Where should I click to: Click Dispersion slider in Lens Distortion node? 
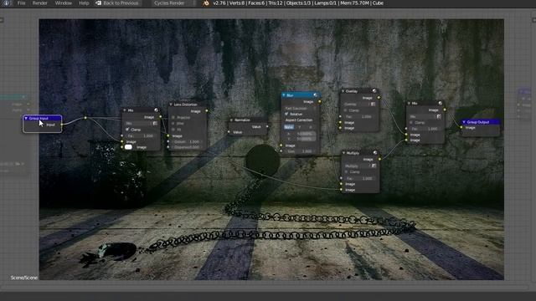[x=187, y=147]
